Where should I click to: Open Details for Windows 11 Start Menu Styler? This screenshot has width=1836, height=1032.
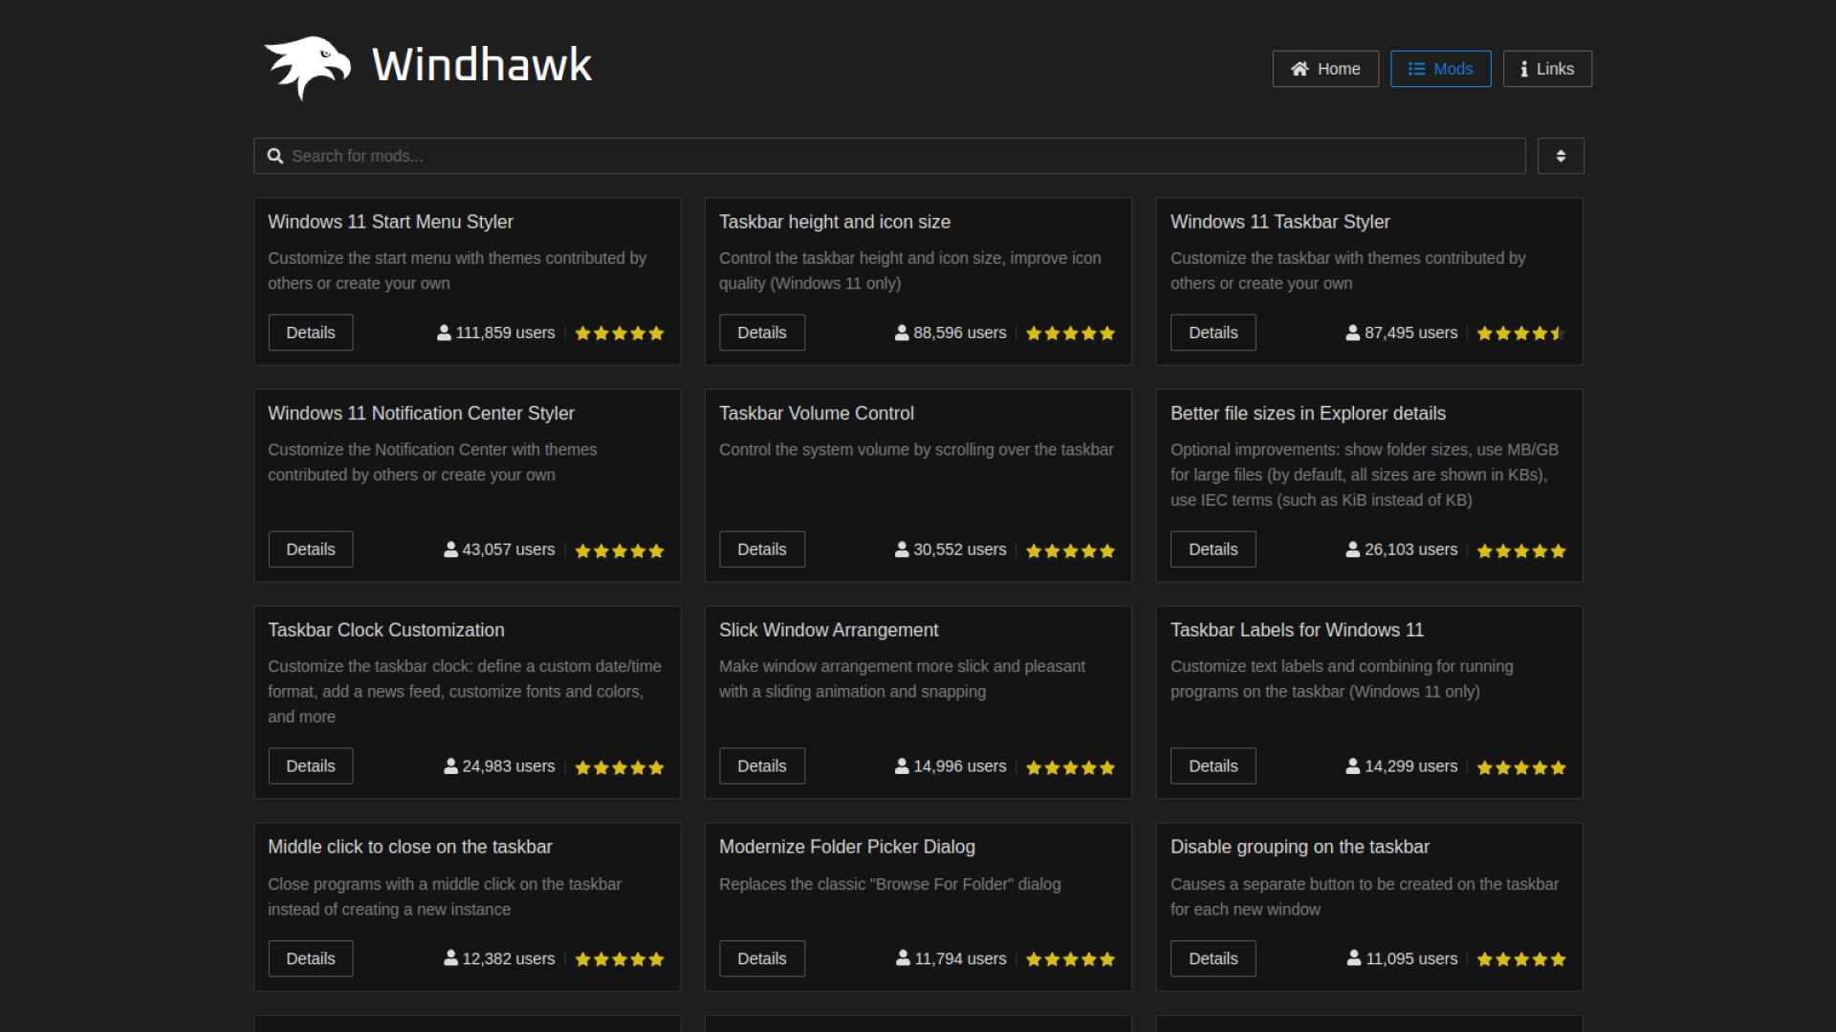(x=310, y=333)
